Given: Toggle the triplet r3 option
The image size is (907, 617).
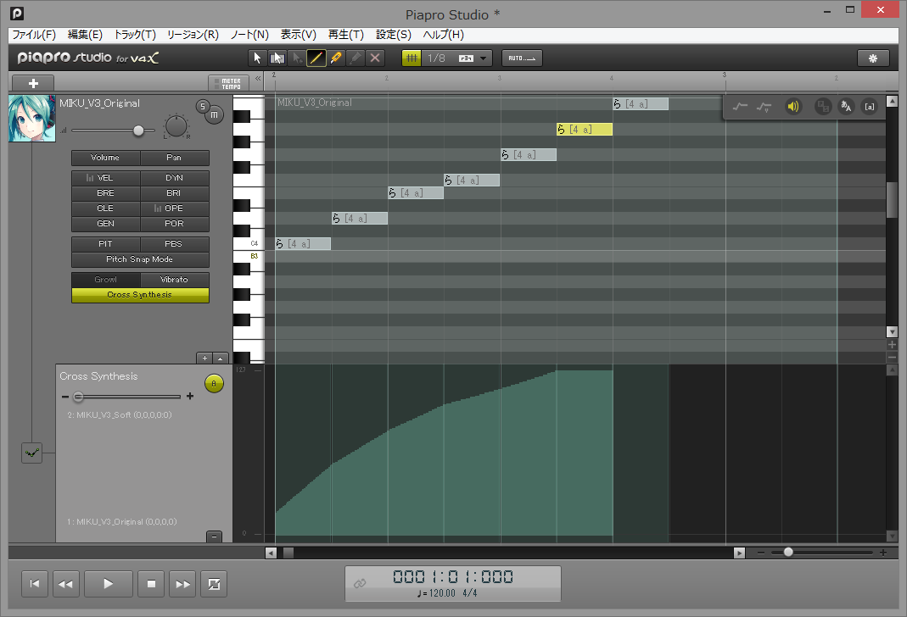Looking at the screenshot, I should [466, 58].
